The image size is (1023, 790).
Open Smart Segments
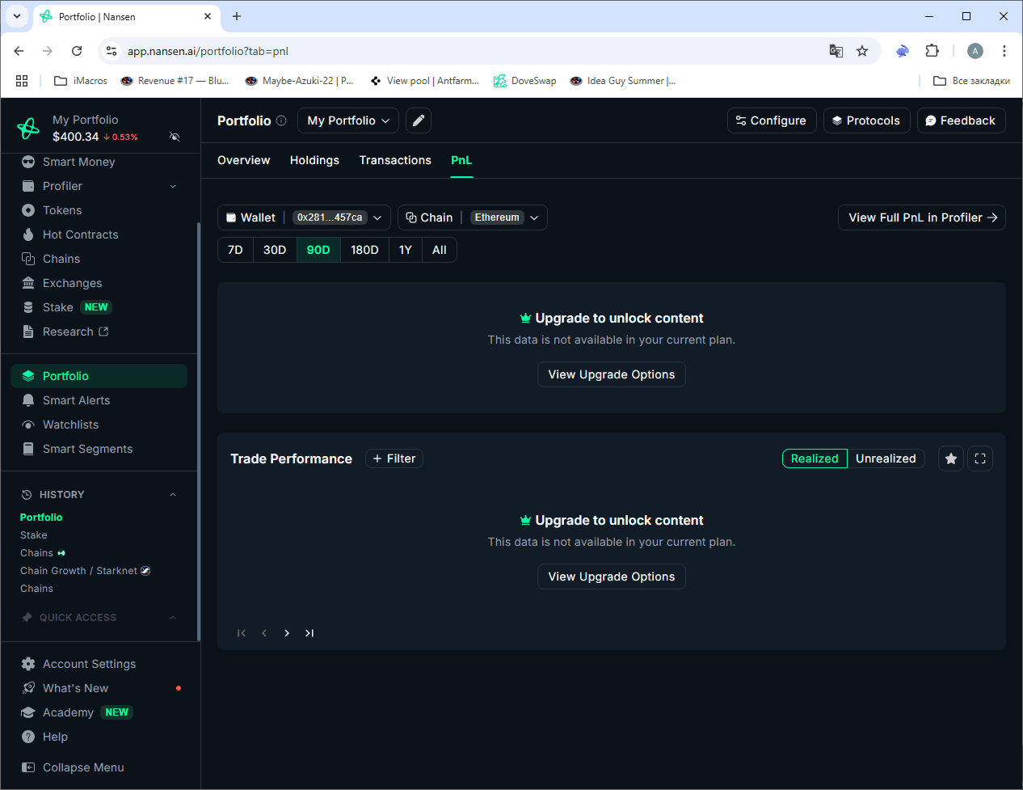[x=87, y=449]
